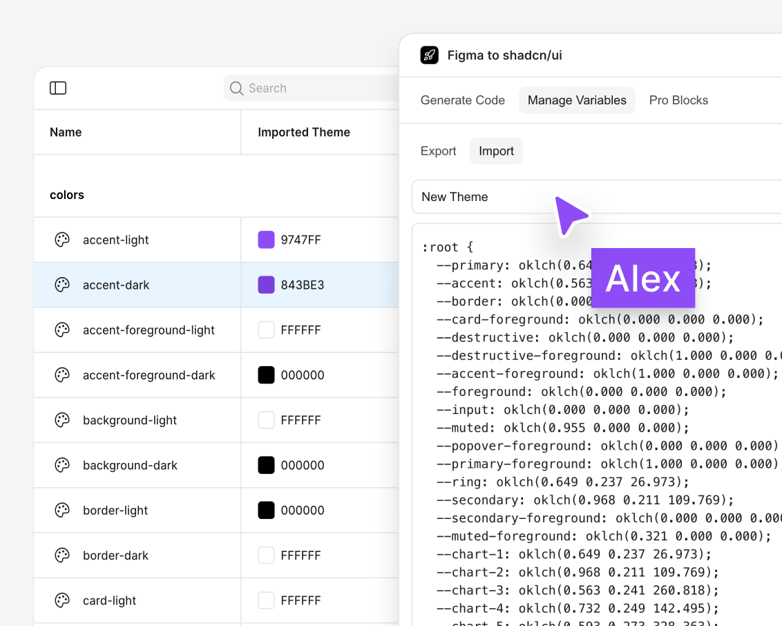Screen dimensions: 782x626
Task: Click the --ring: oklch code line
Action: coord(562,482)
